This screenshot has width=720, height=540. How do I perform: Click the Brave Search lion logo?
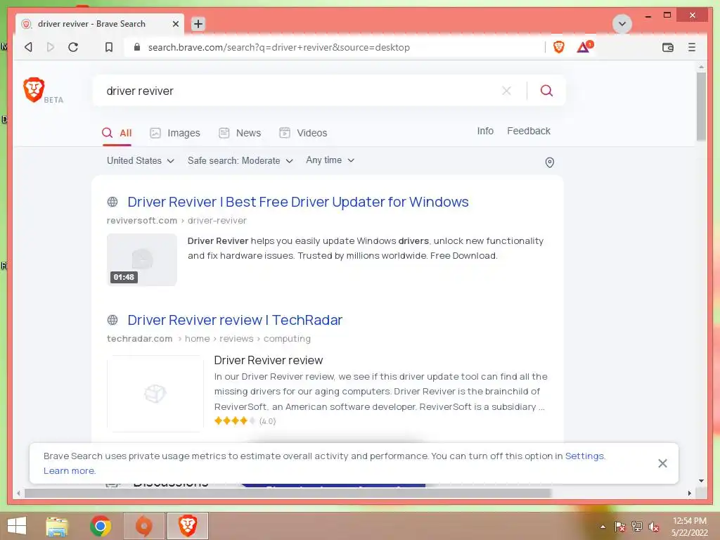(x=34, y=89)
